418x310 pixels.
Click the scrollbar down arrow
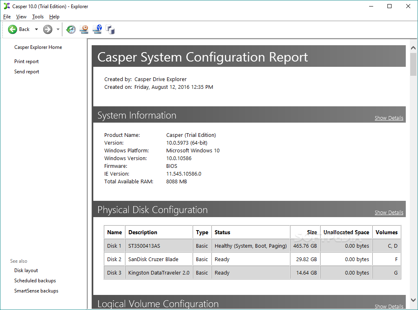pos(413,300)
